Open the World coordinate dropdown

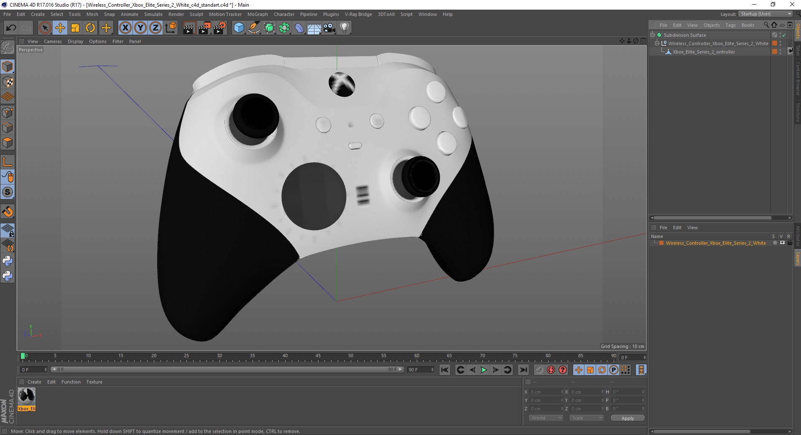546,418
